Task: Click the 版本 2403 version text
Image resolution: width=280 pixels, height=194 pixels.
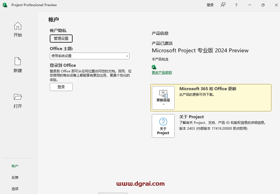Action: click(213, 128)
